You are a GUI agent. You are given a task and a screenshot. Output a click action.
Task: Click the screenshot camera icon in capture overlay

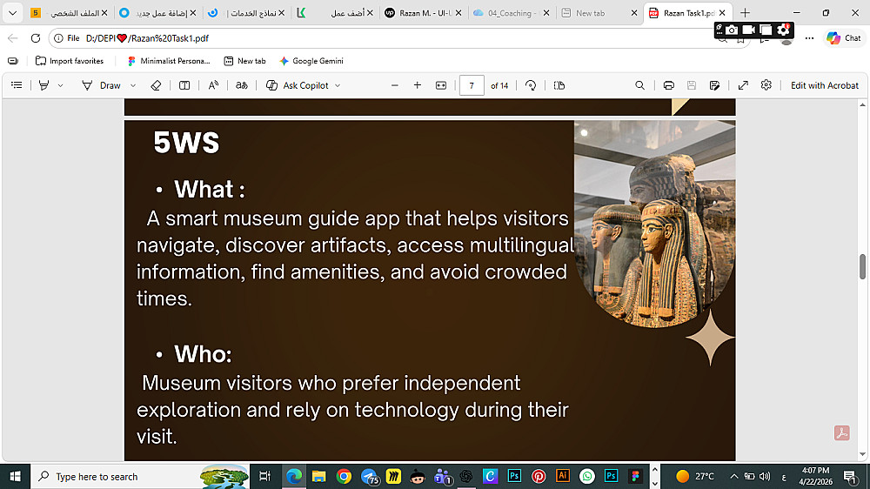[733, 30]
